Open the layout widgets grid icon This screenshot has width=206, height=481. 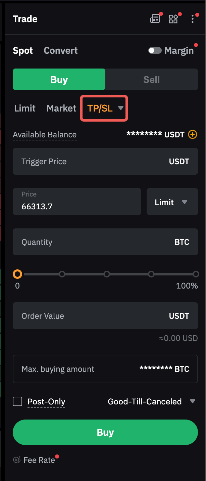coord(173,19)
